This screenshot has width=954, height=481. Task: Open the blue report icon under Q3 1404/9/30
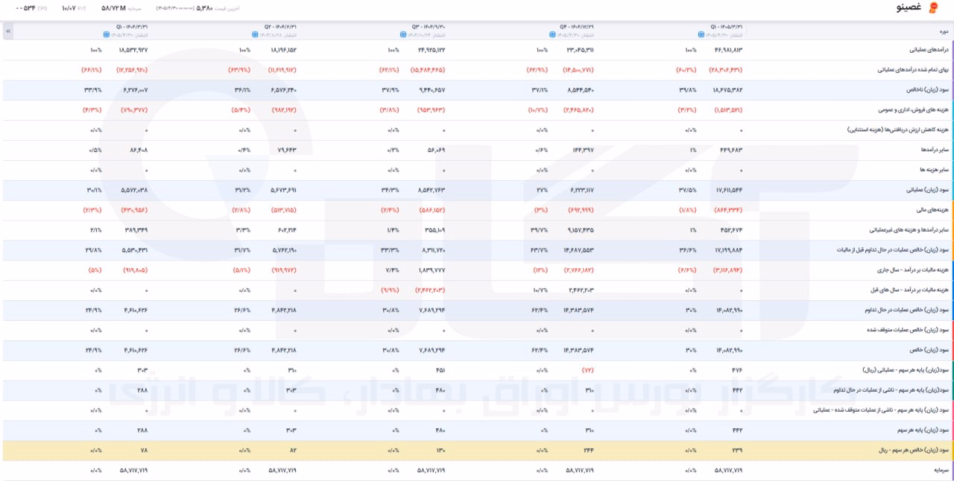402,35
